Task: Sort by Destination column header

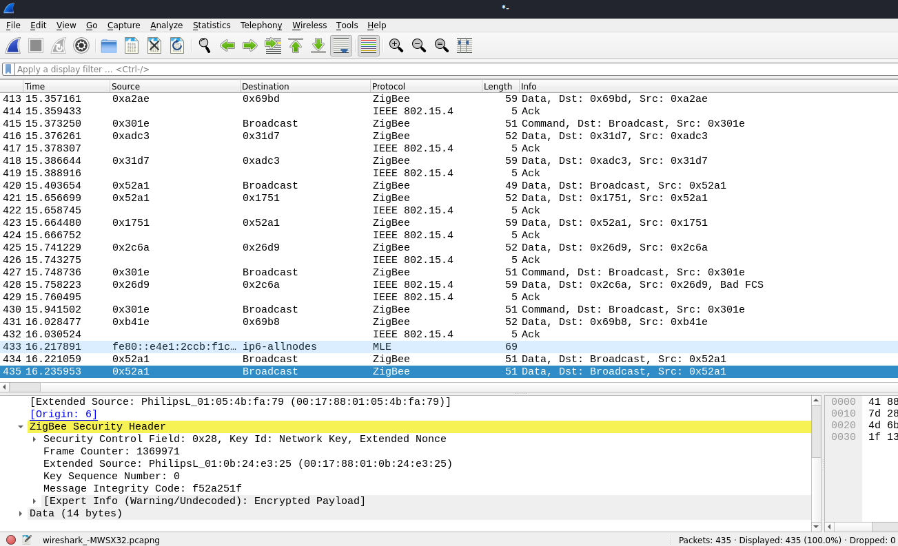Action: point(305,86)
